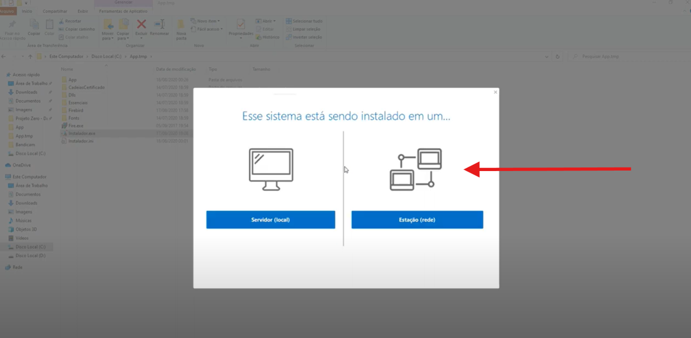Click the networked computers icon in dialog
Image resolution: width=691 pixels, height=338 pixels.
pos(416,170)
